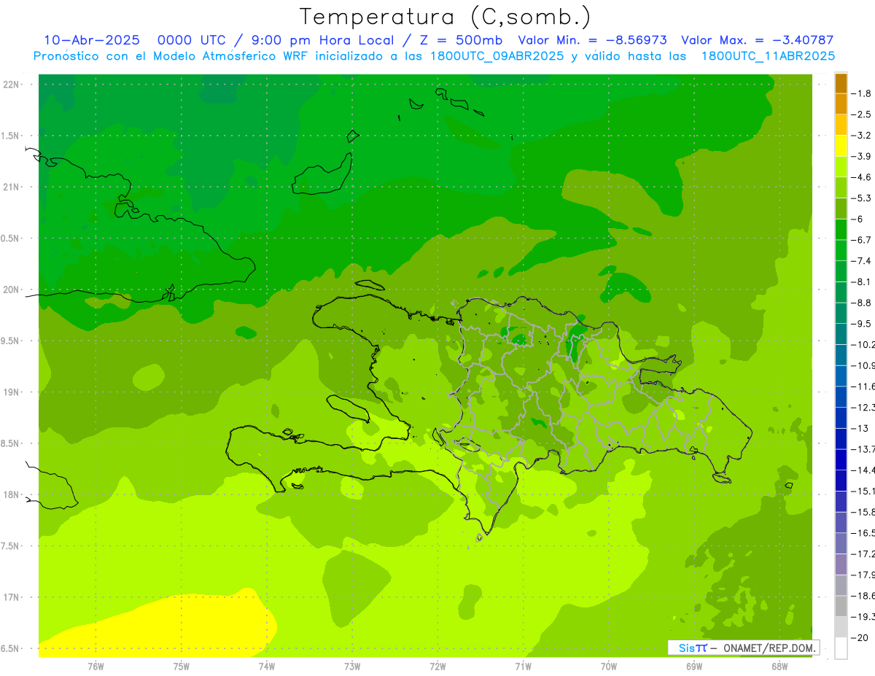Click the "73W" longitude label
875x676 pixels.
click(x=352, y=666)
